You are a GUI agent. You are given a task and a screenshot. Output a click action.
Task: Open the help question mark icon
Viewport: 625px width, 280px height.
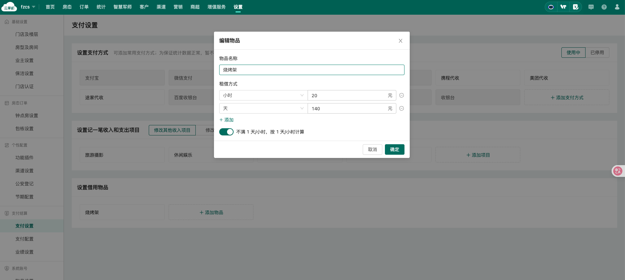(604, 7)
